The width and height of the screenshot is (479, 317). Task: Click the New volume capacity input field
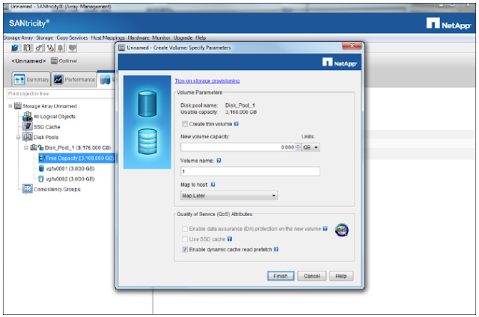238,147
